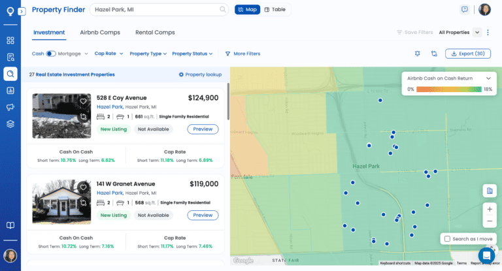Viewport: 502px width, 271px height.
Task: Open the bar chart analytics sidebar icon
Action: (x=10, y=90)
